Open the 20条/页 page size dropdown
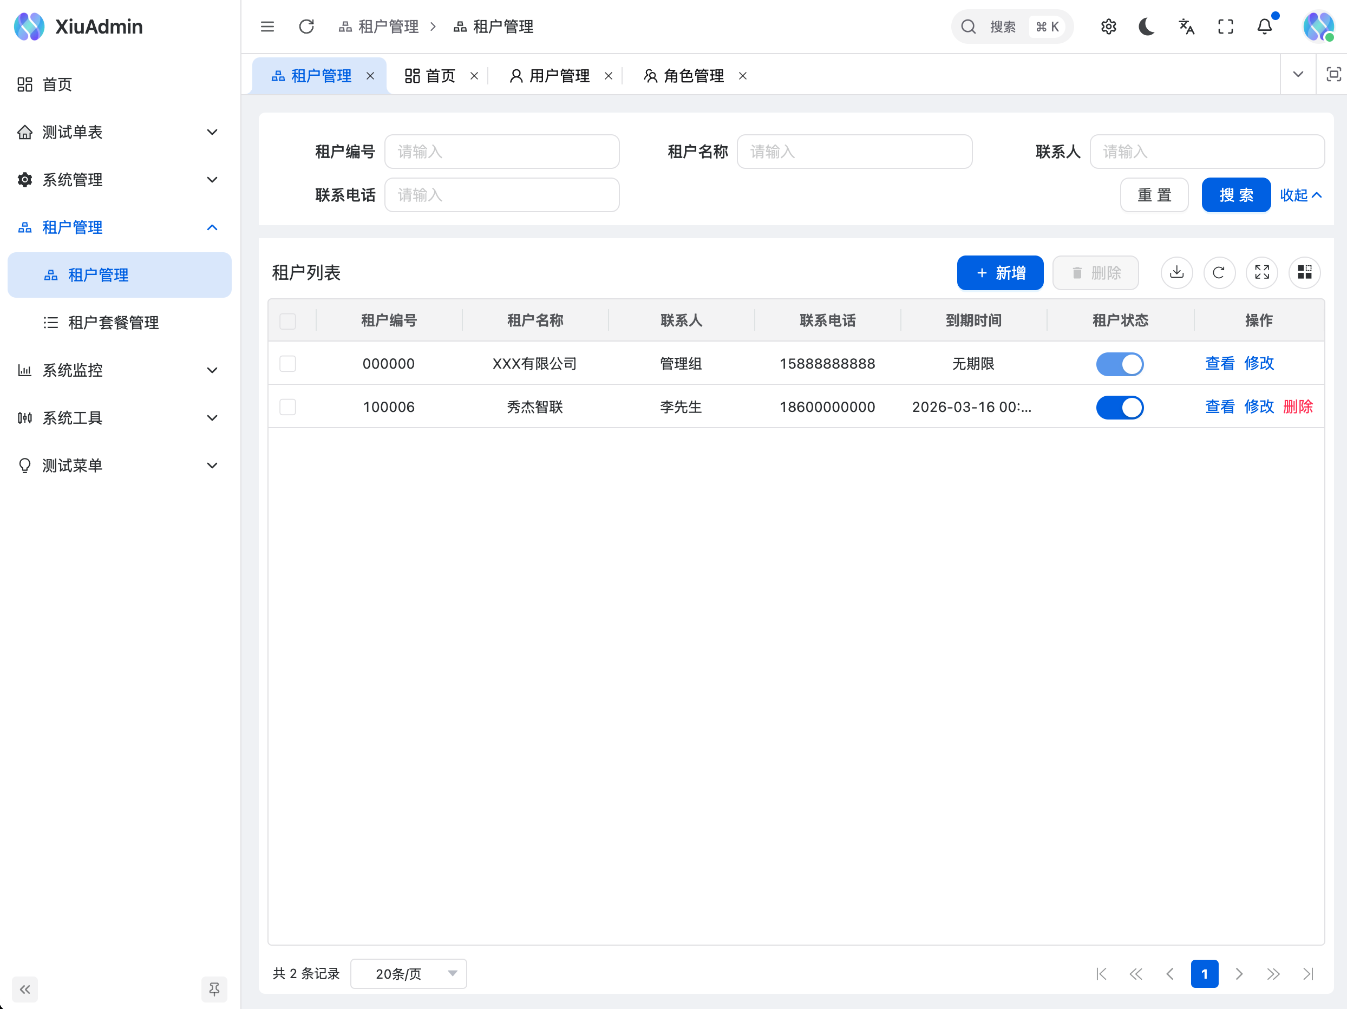This screenshot has width=1347, height=1009. pos(408,974)
